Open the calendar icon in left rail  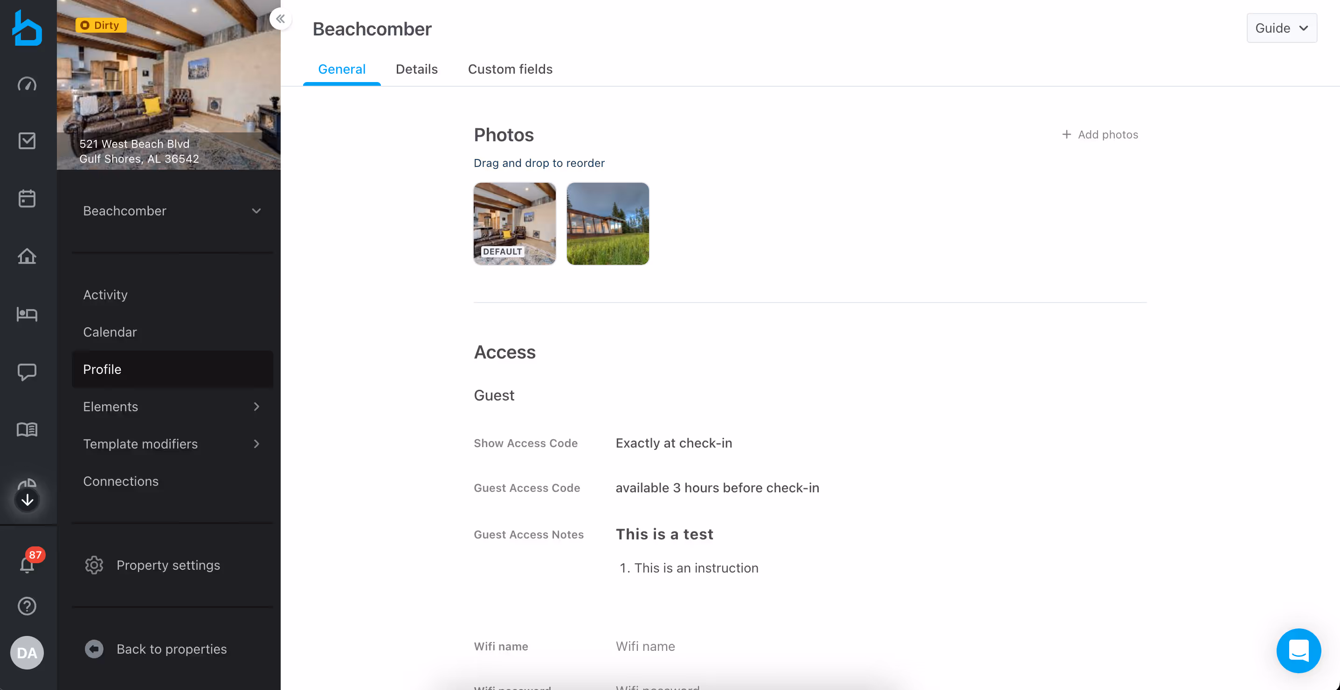[x=27, y=198]
